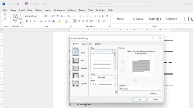The width and height of the screenshot is (193, 108).
Task: Open the font size 11 dropdown
Action: click(50, 16)
